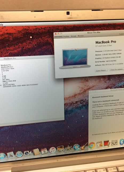Open the App Store from the dock

click(2, 156)
